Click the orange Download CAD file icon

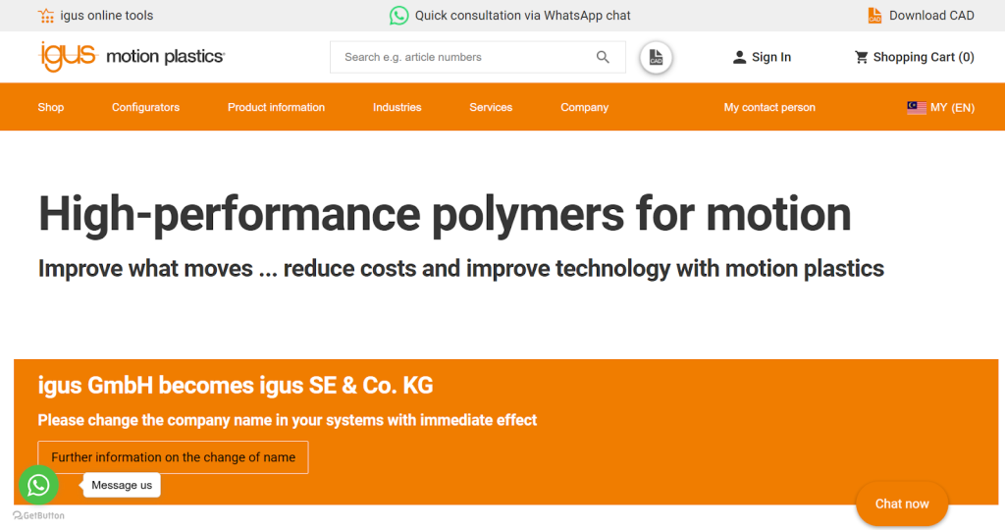click(874, 16)
